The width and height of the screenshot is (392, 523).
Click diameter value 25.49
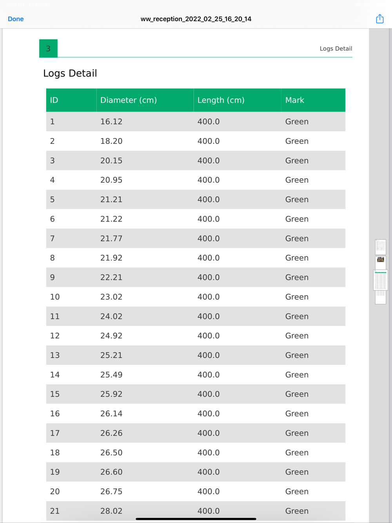(111, 375)
